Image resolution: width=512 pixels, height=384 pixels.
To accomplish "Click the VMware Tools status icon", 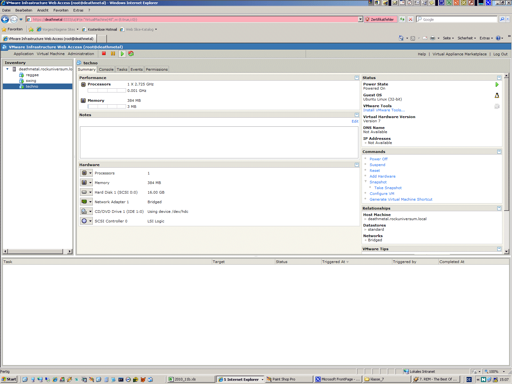I will [497, 106].
